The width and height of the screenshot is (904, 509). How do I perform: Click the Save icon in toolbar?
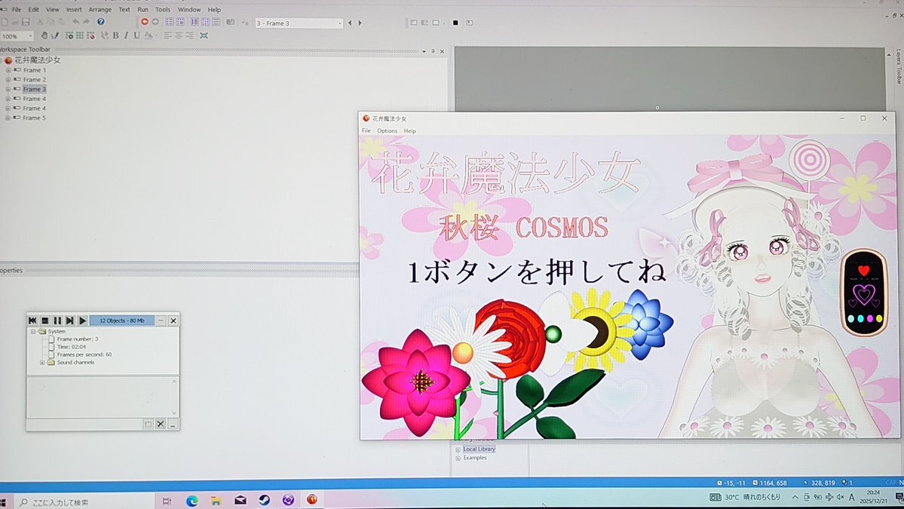pos(26,22)
